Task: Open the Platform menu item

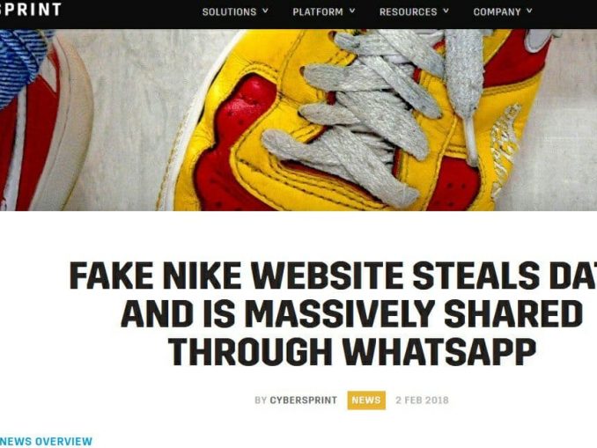Action: point(318,11)
